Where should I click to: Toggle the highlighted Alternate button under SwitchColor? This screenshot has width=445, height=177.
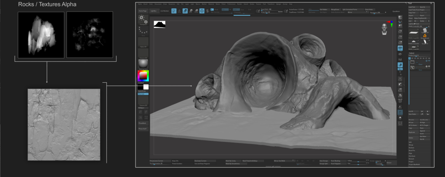(143, 93)
